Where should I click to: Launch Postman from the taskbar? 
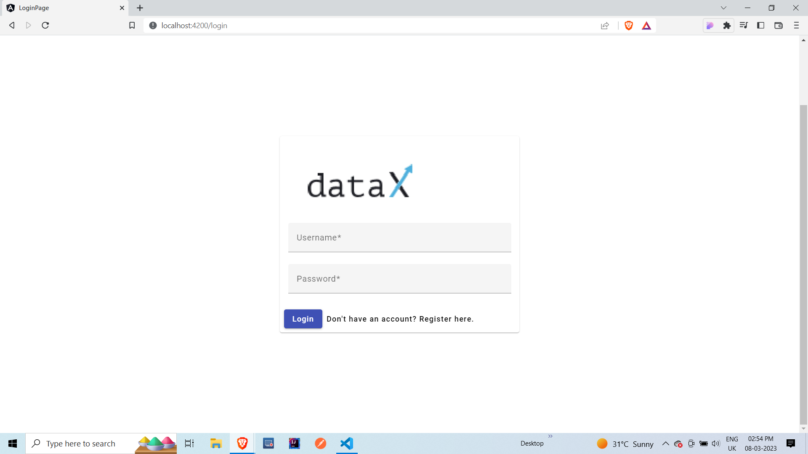321,443
